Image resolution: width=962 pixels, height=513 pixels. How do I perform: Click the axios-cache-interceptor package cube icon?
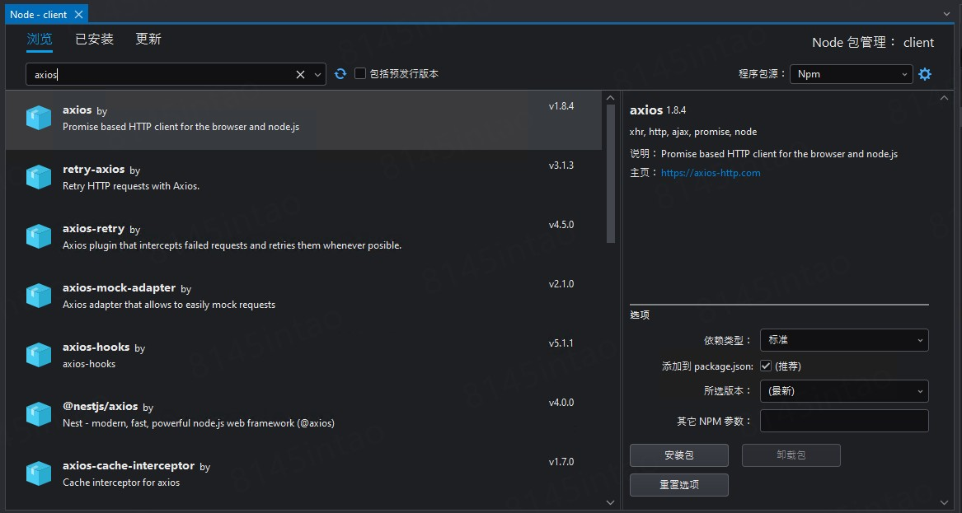click(39, 473)
